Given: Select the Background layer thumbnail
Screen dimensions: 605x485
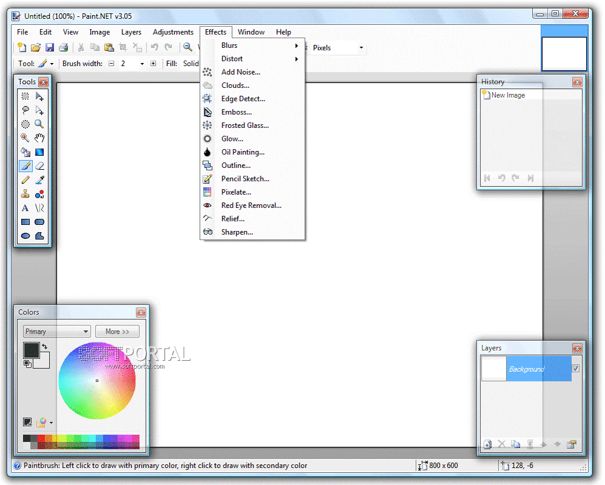Looking at the screenshot, I should (494, 369).
